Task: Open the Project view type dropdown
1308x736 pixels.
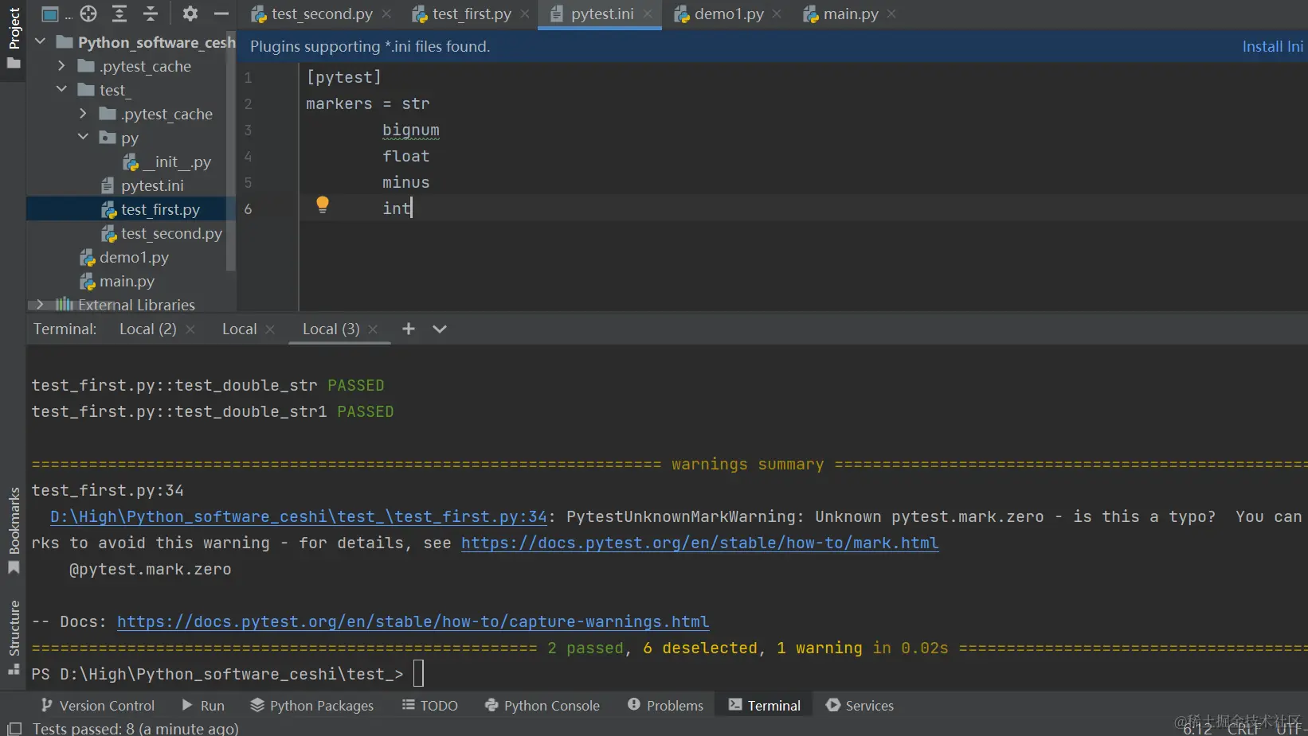Action: (x=55, y=14)
